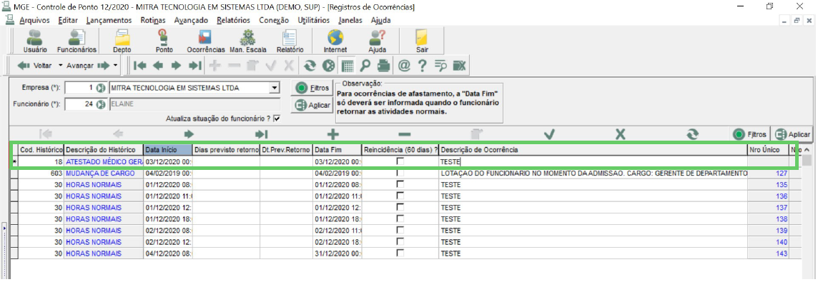The width and height of the screenshot is (818, 282).
Task: Click the refresh icon above grid
Action: [692, 134]
